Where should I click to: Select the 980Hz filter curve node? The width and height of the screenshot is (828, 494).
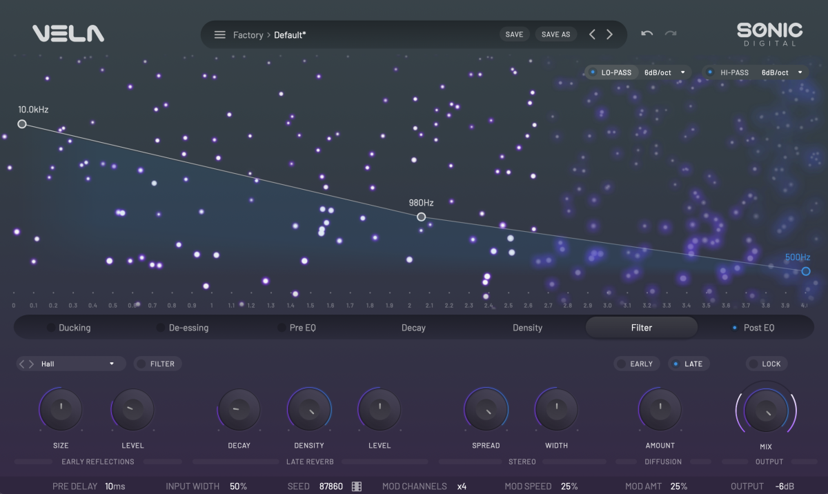pyautogui.click(x=422, y=217)
